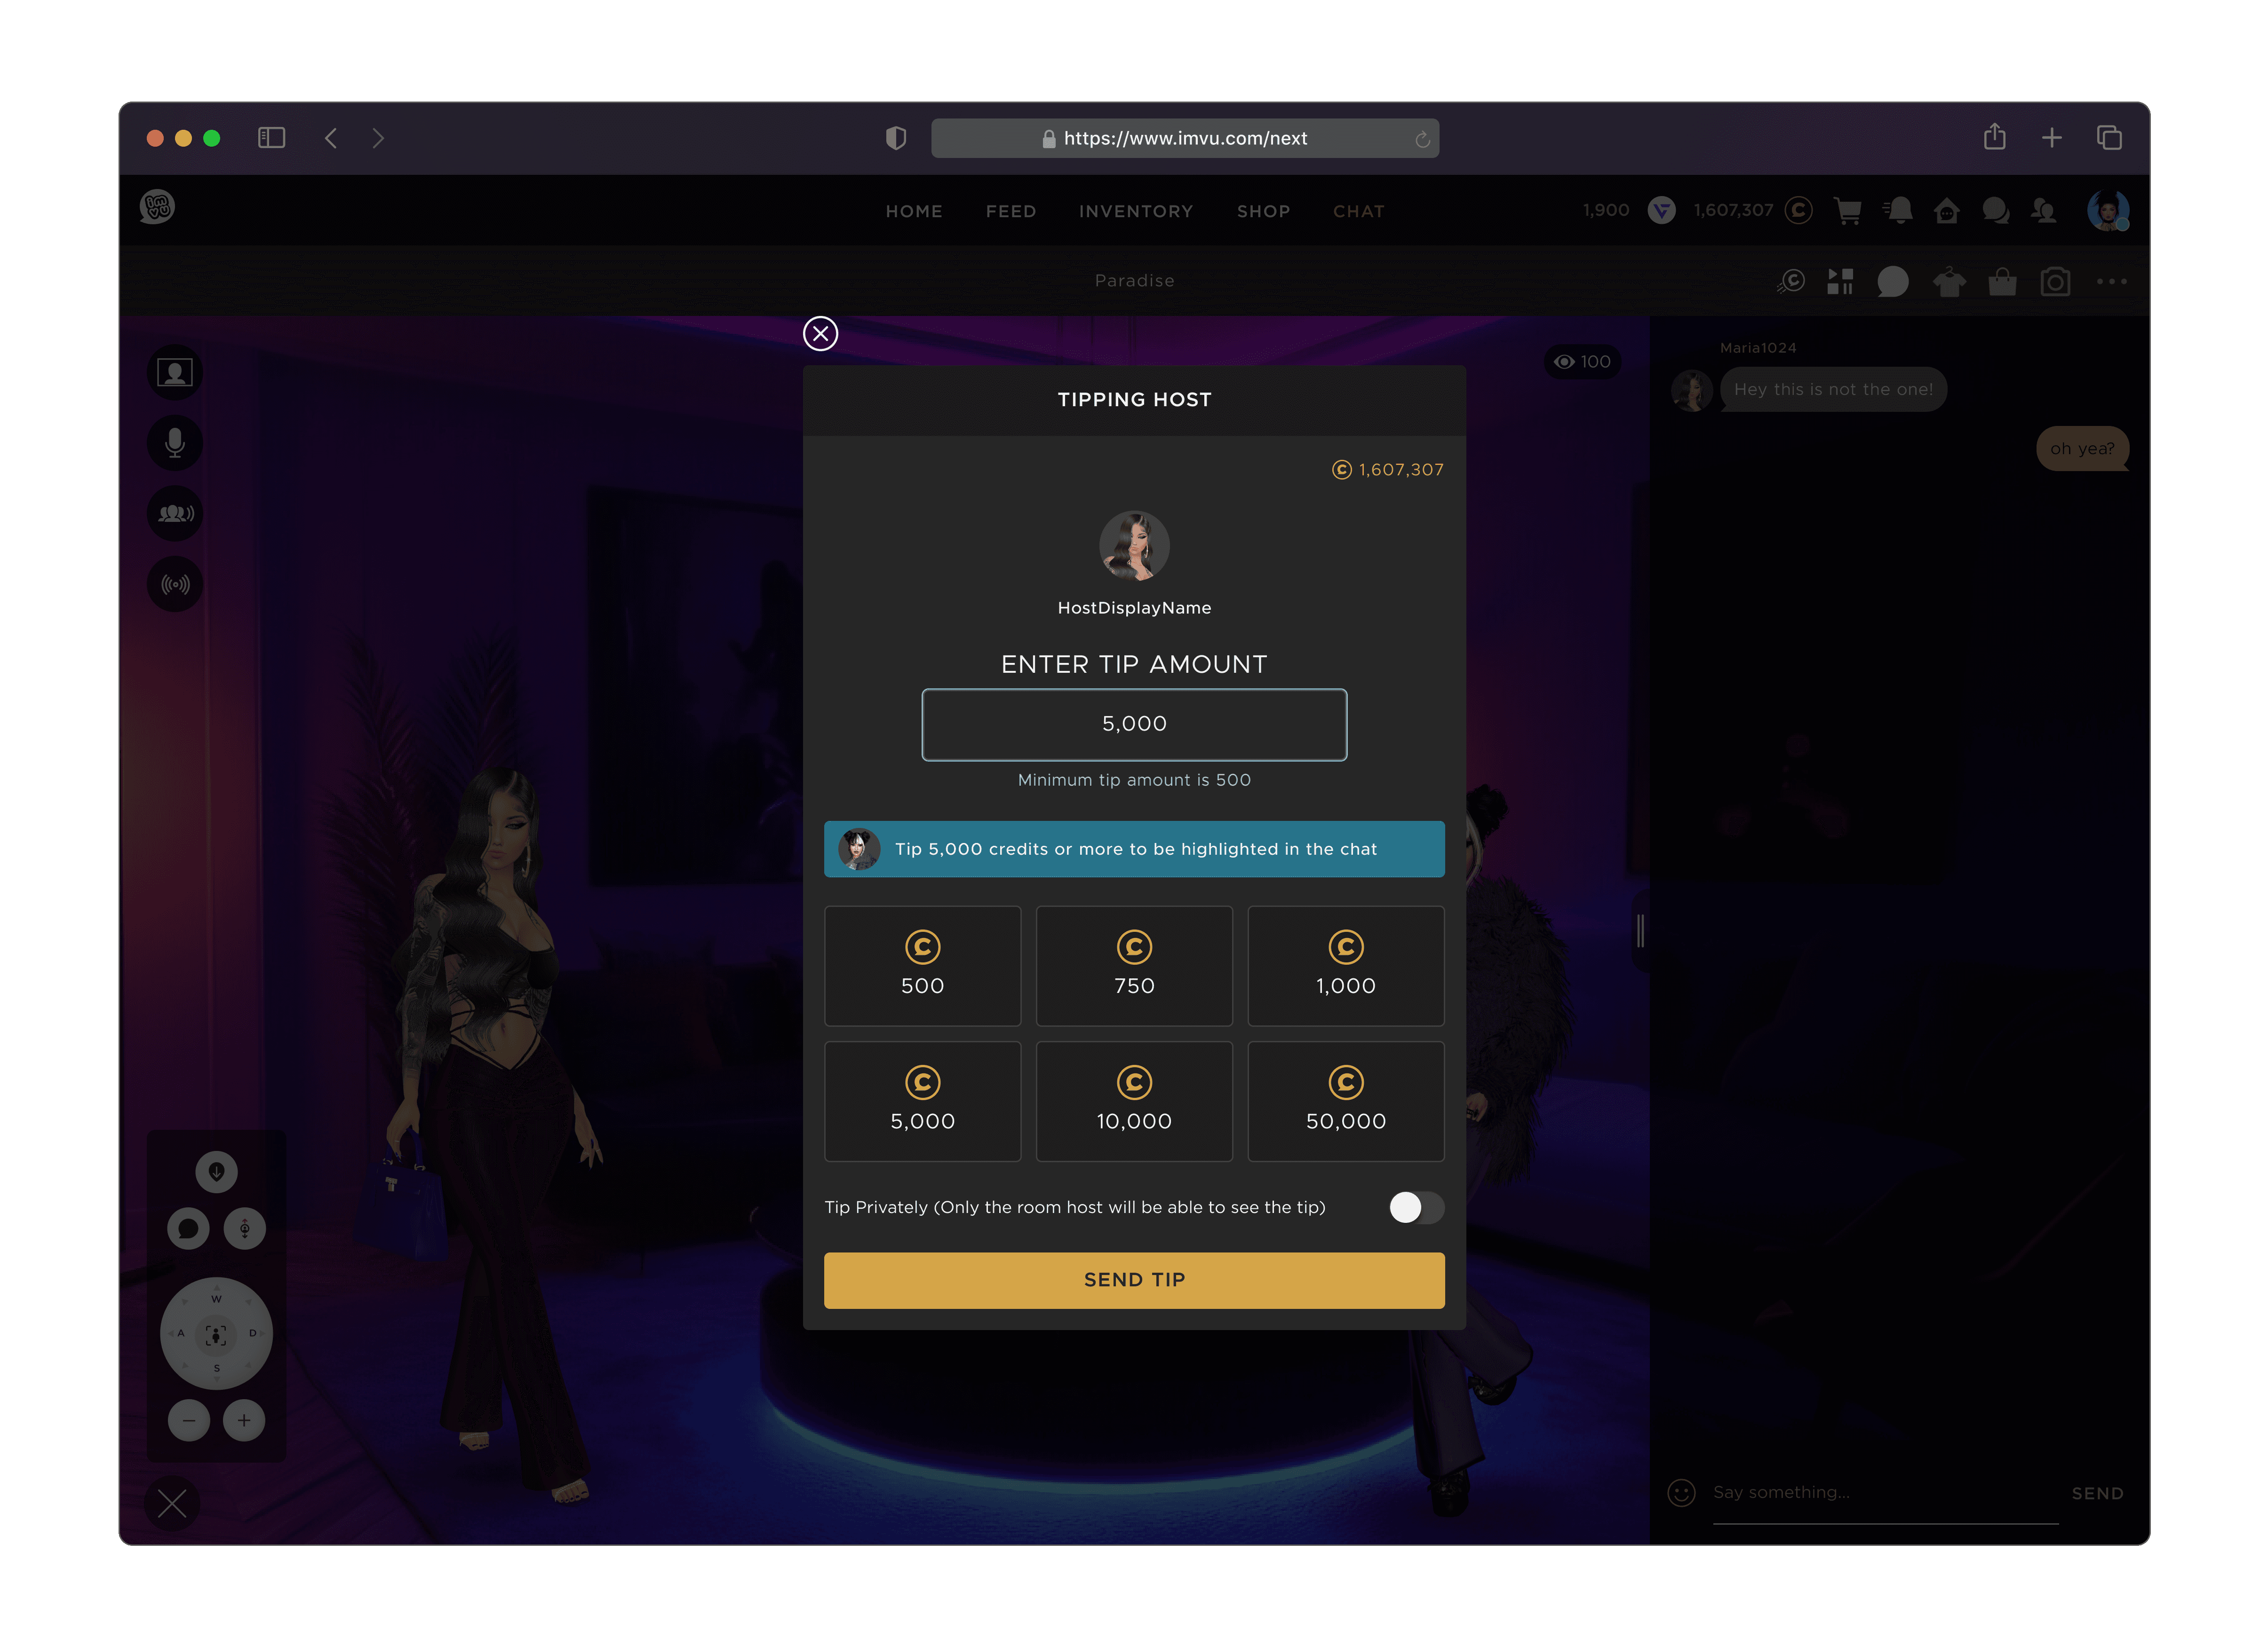This screenshot has height=1646, width=2268.
Task: Open the SHOP navigation menu item
Action: [1263, 212]
